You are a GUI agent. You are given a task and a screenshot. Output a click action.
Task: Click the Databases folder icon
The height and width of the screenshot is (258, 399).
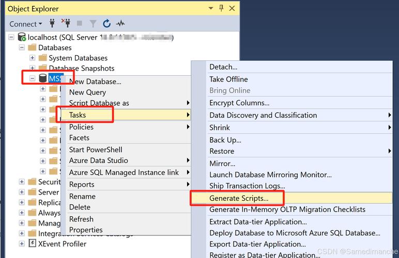point(32,47)
